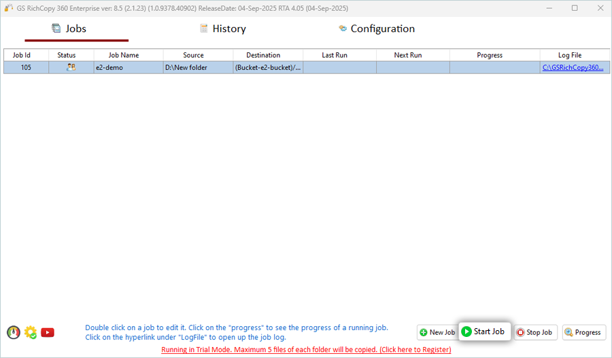Viewport: 612px width, 358px height.
Task: Open the log file hyperlink for e2-demo
Action: [573, 67]
